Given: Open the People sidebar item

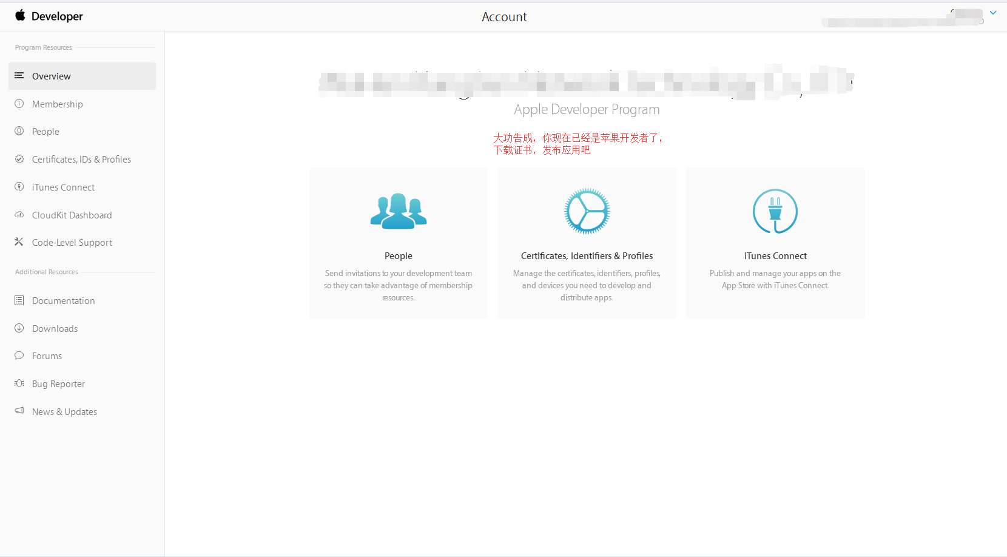Looking at the screenshot, I should pos(45,132).
